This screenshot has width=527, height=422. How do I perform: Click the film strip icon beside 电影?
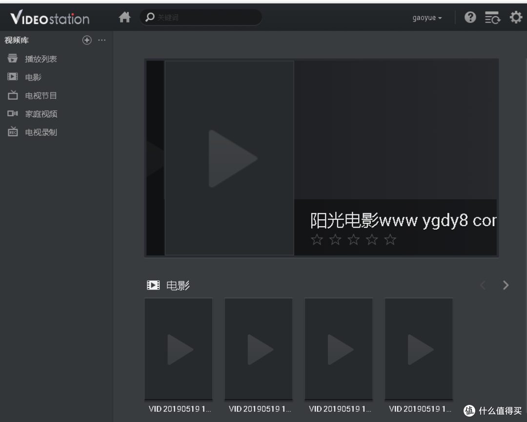12,77
